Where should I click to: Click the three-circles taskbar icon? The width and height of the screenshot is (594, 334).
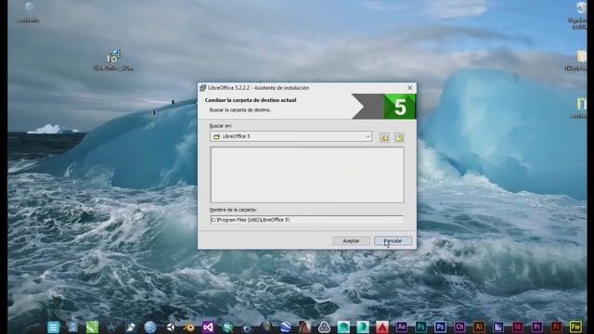[324, 327]
